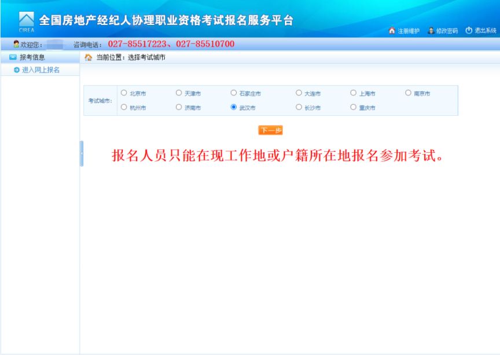Screen dimensions: 500x355
Task: Open 注册维护 link
Action: [x=409, y=31]
